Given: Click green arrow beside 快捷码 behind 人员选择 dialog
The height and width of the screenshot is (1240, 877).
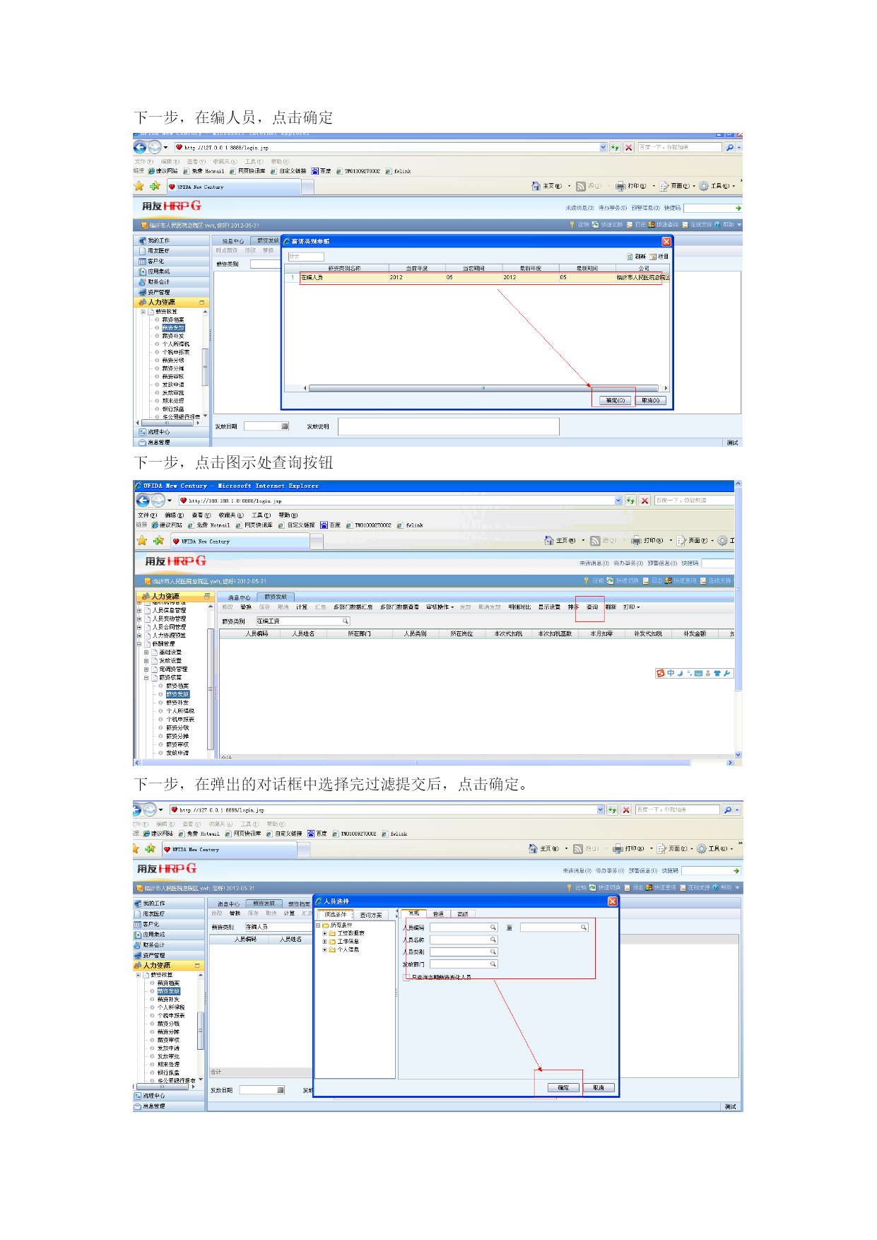Looking at the screenshot, I should (736, 871).
